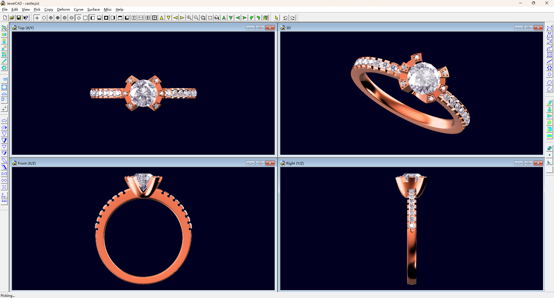This screenshot has width=554, height=298.
Task: Click the context help arrow-question icon
Action: tap(26, 18)
